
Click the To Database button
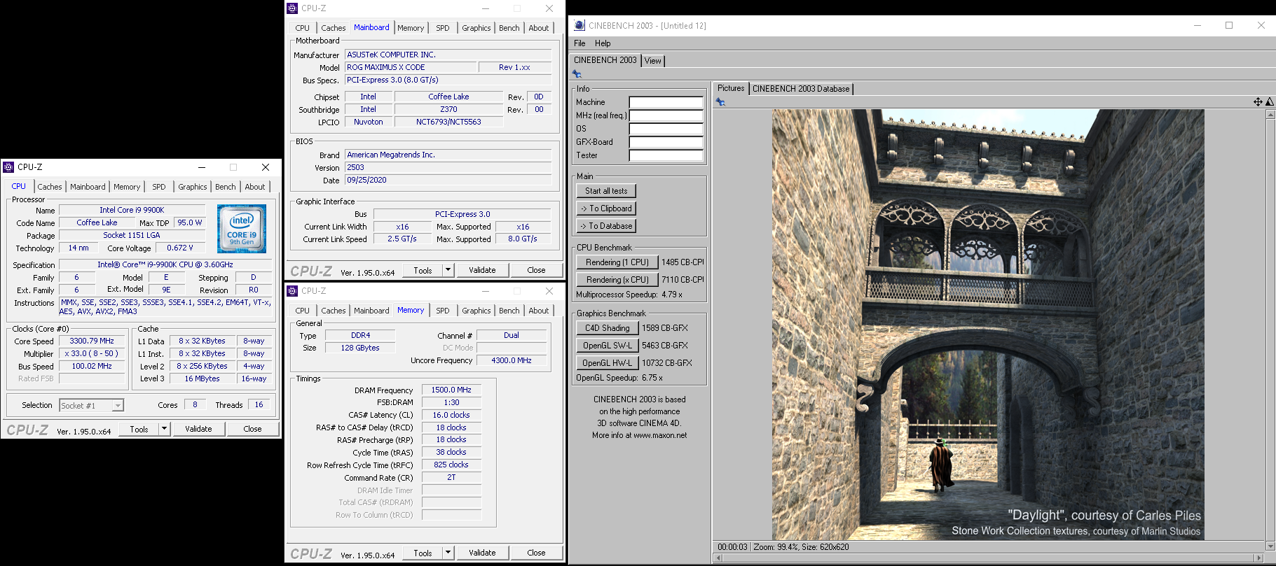pyautogui.click(x=607, y=226)
